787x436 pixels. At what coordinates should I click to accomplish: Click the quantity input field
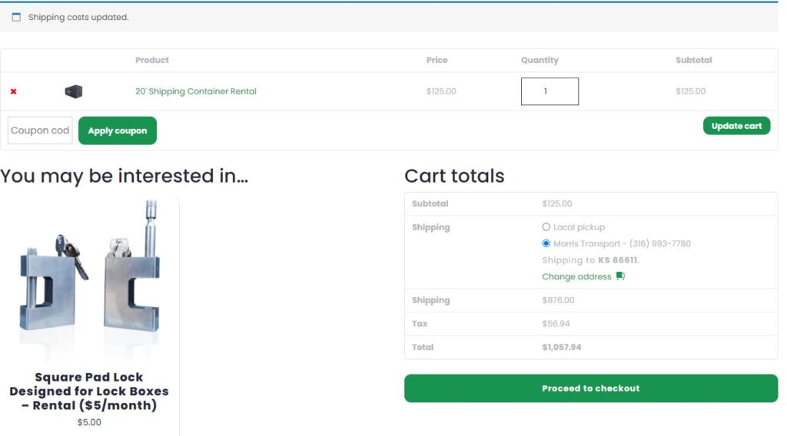[x=550, y=91]
